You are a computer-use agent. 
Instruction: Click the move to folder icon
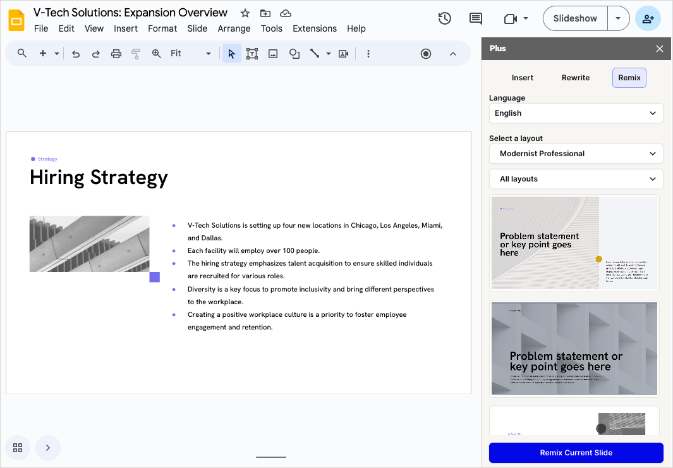pos(265,13)
